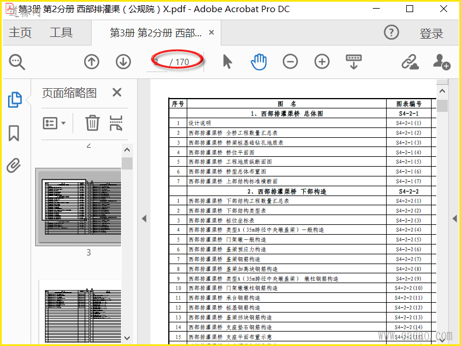
Task: Click the page break scissors icon in thumbnails
Action: click(x=116, y=123)
